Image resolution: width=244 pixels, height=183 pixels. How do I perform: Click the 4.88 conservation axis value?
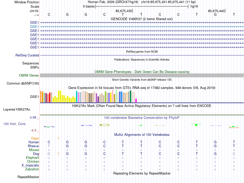(33, 118)
